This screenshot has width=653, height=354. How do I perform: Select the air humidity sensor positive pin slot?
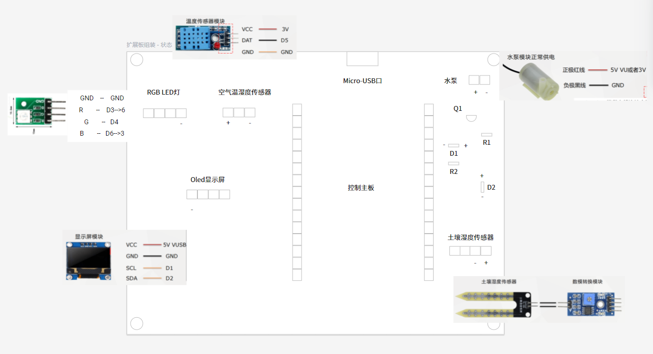[228, 113]
